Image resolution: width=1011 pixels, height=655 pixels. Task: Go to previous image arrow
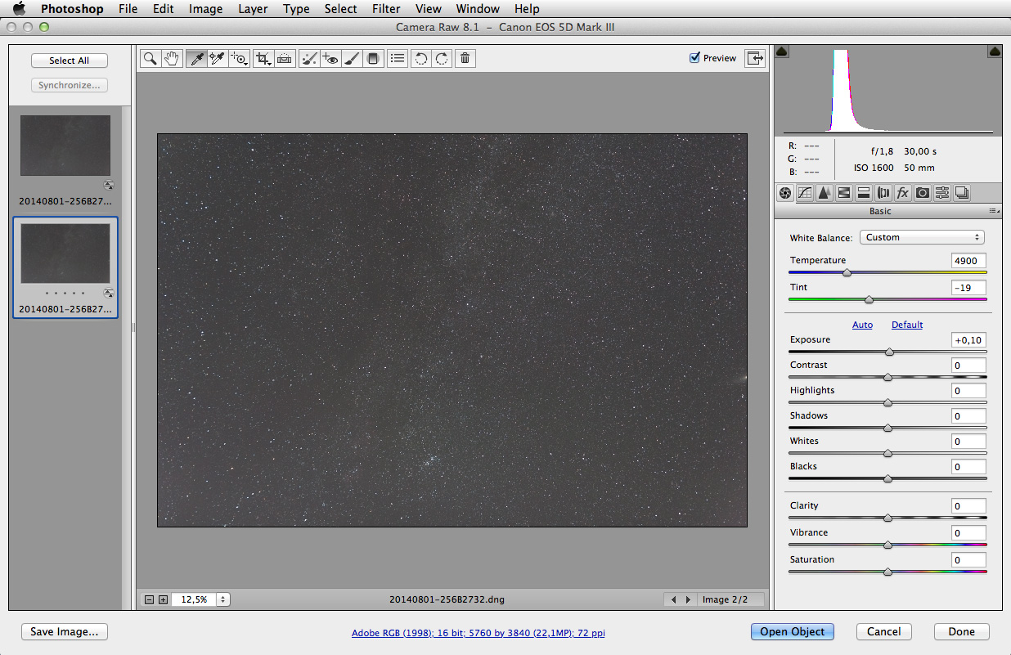click(674, 599)
